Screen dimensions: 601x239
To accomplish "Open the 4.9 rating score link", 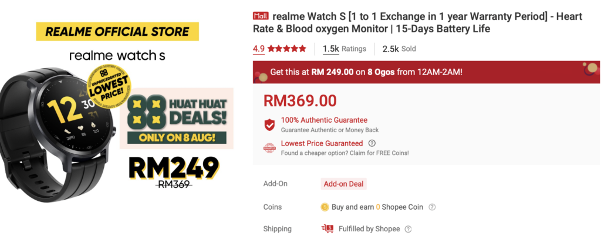I will tap(259, 49).
